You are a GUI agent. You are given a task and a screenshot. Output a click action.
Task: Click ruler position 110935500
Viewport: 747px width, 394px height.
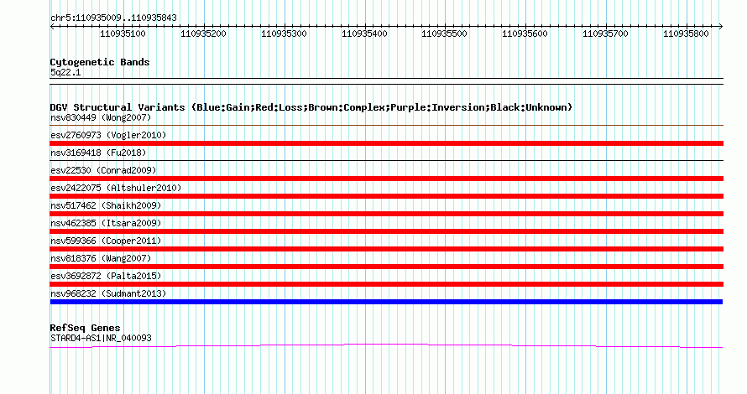click(x=444, y=34)
